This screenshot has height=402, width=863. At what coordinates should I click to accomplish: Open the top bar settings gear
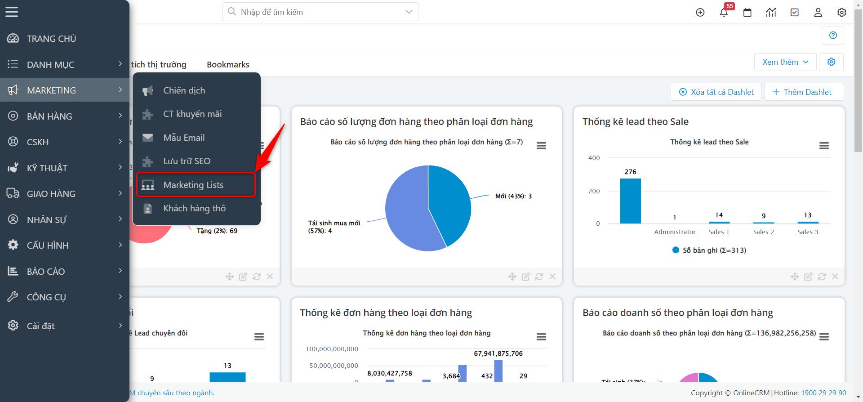coord(842,13)
